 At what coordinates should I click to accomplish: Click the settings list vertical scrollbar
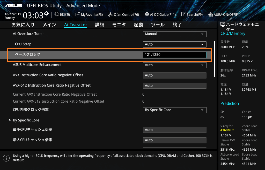pos(215,59)
